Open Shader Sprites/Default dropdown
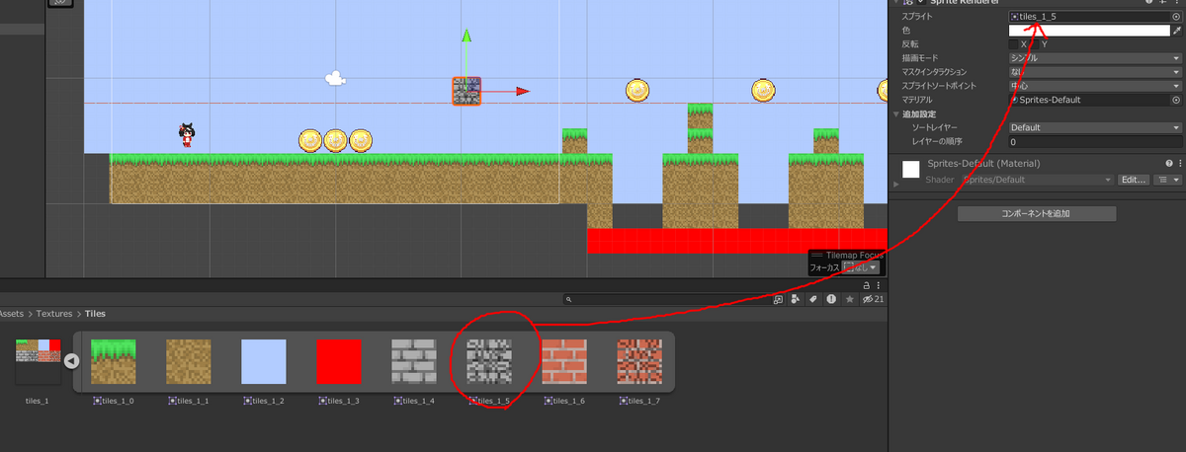 click(x=1038, y=180)
